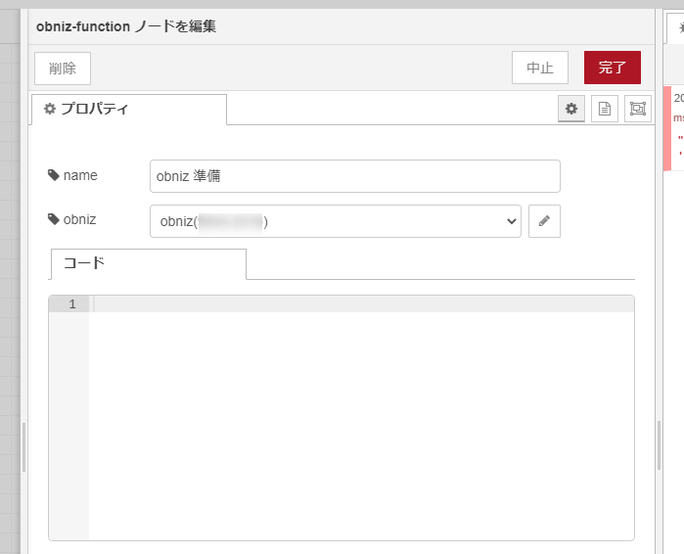Switch to the コード tab

[148, 264]
